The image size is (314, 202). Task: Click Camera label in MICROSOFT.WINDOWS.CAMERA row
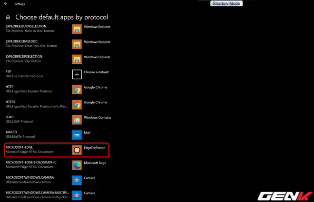pyautogui.click(x=89, y=178)
